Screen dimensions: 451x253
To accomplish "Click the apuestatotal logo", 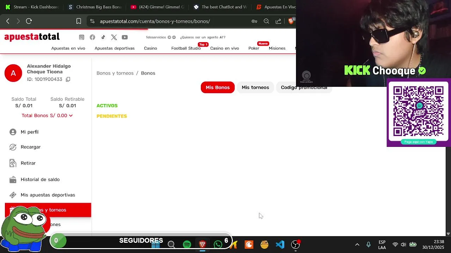I will [32, 37].
